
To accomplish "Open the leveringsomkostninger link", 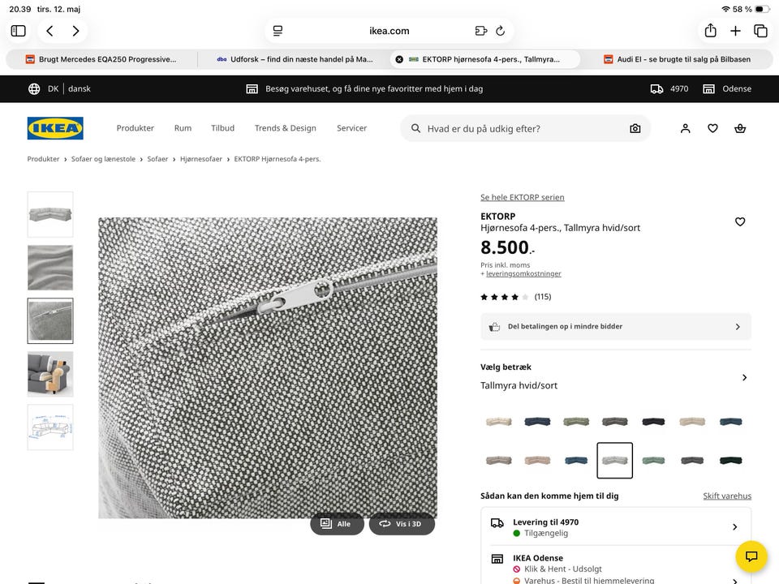I will (x=523, y=273).
